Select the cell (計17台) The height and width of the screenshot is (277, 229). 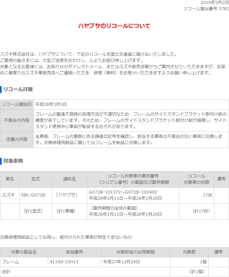click(x=197, y=212)
